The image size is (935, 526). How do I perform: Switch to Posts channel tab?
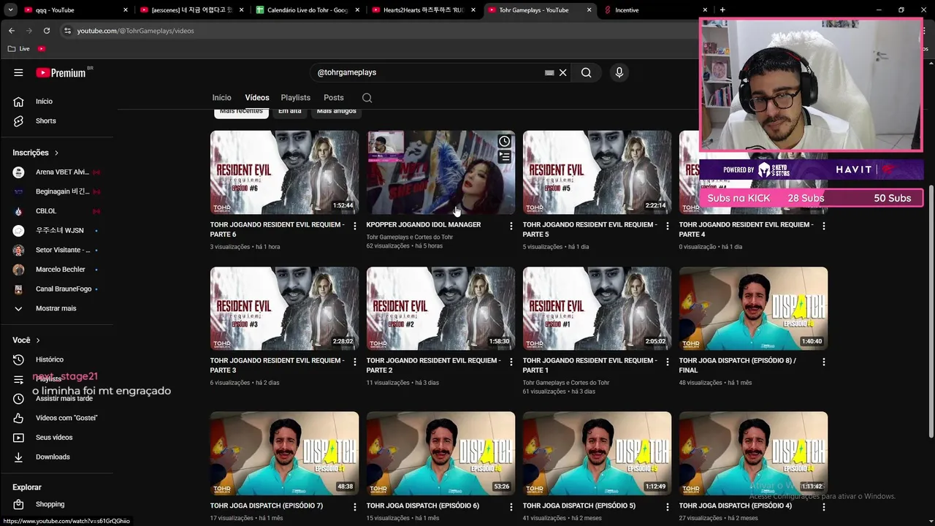334,98
